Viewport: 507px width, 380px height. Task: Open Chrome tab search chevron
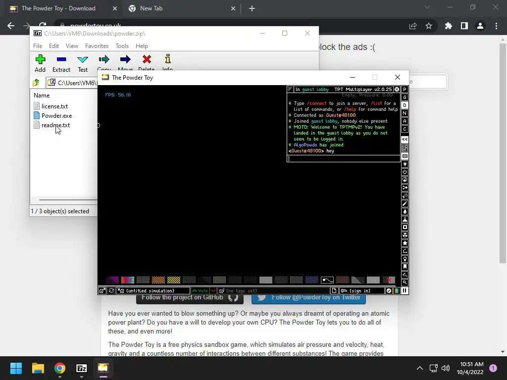click(427, 7)
